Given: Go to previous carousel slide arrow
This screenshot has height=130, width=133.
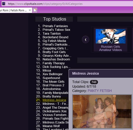Looking at the screenshot, I should click(x=86, y=40).
